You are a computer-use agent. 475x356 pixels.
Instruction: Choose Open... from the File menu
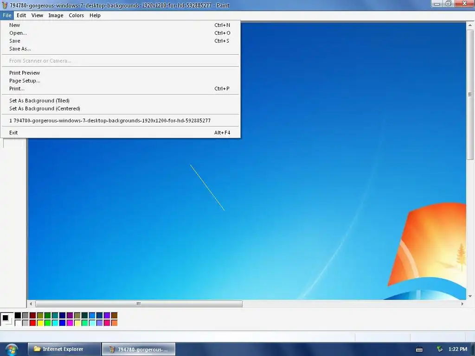click(x=120, y=33)
